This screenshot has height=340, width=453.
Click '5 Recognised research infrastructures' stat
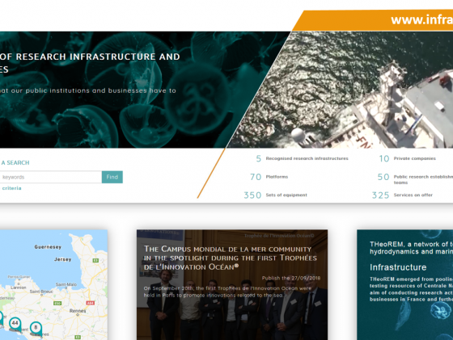[x=303, y=158]
